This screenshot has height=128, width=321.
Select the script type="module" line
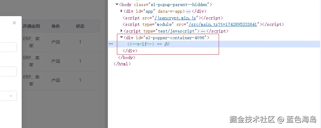coord(203,24)
